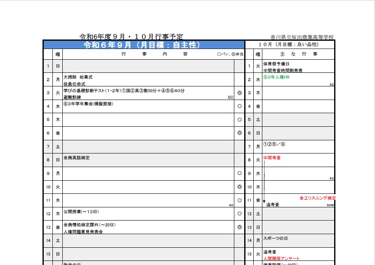Click the ○ bread mark for September 4
The image size is (375, 265).
pos(239,106)
